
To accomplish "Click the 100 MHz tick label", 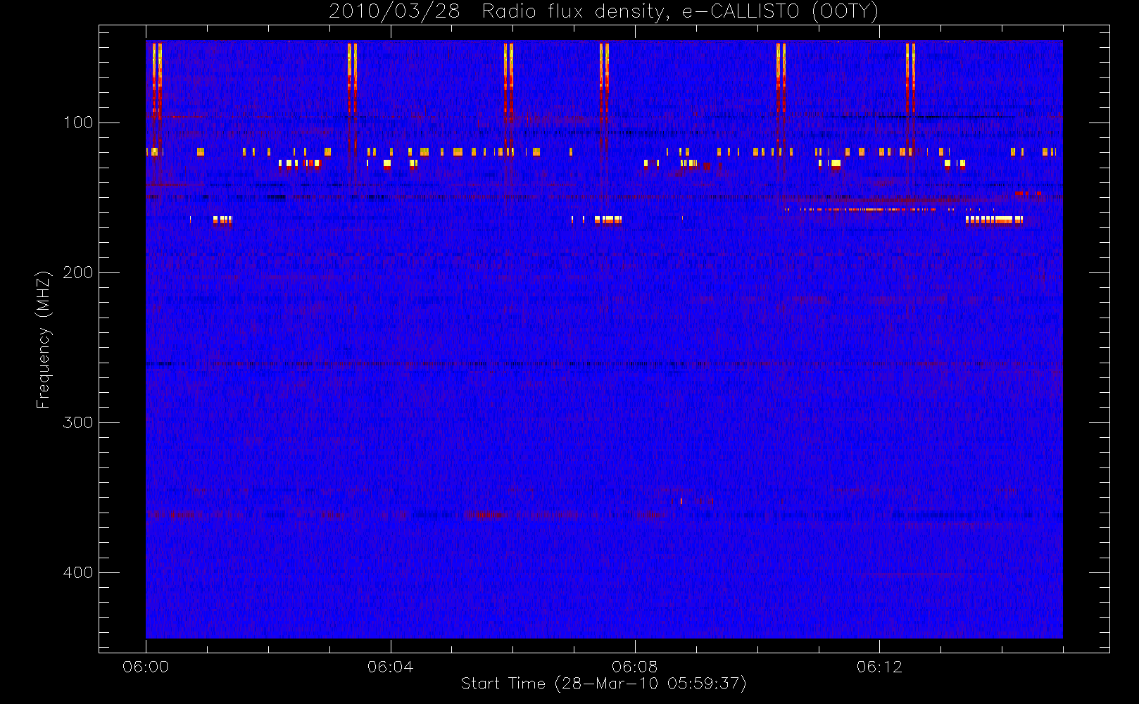I will tap(78, 122).
